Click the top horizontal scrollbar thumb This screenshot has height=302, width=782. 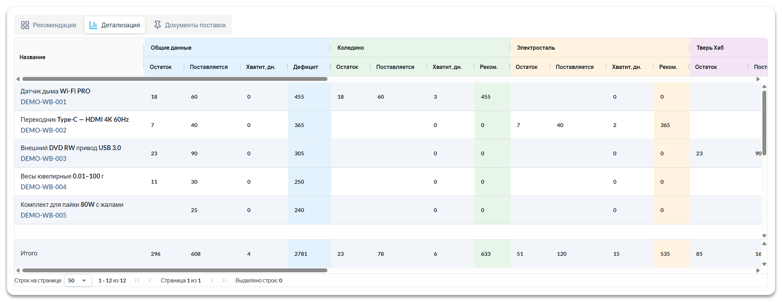[x=175, y=79]
